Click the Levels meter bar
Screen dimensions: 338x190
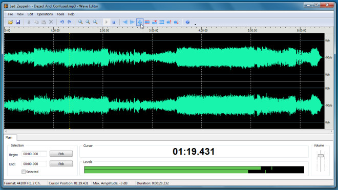point(194,170)
